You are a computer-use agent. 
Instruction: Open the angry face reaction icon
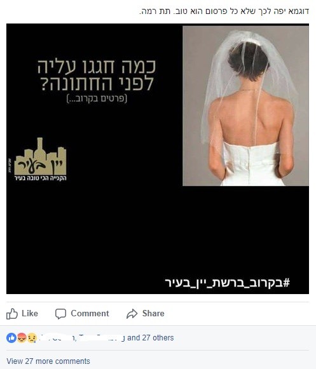(x=22, y=338)
